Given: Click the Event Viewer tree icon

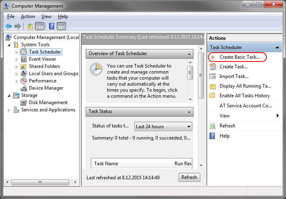Looking at the screenshot, I should 24,59.
